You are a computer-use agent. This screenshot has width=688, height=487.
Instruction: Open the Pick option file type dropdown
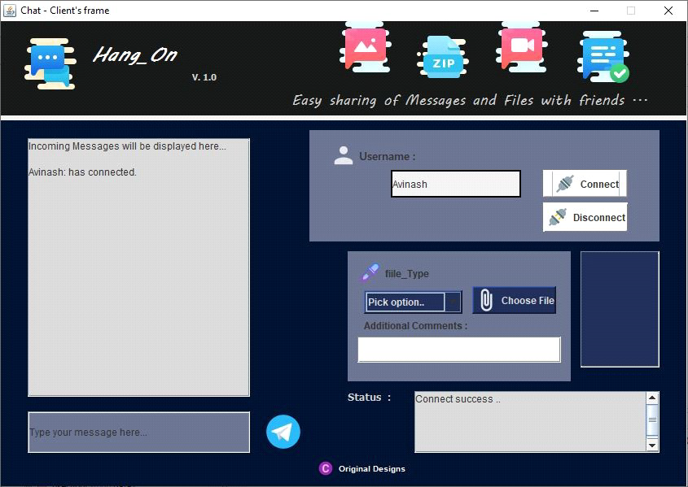(412, 302)
